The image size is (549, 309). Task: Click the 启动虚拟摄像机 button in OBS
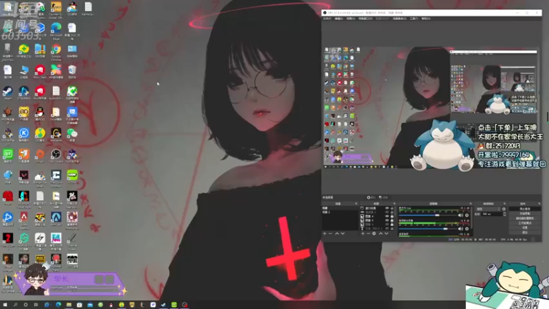pos(525,218)
